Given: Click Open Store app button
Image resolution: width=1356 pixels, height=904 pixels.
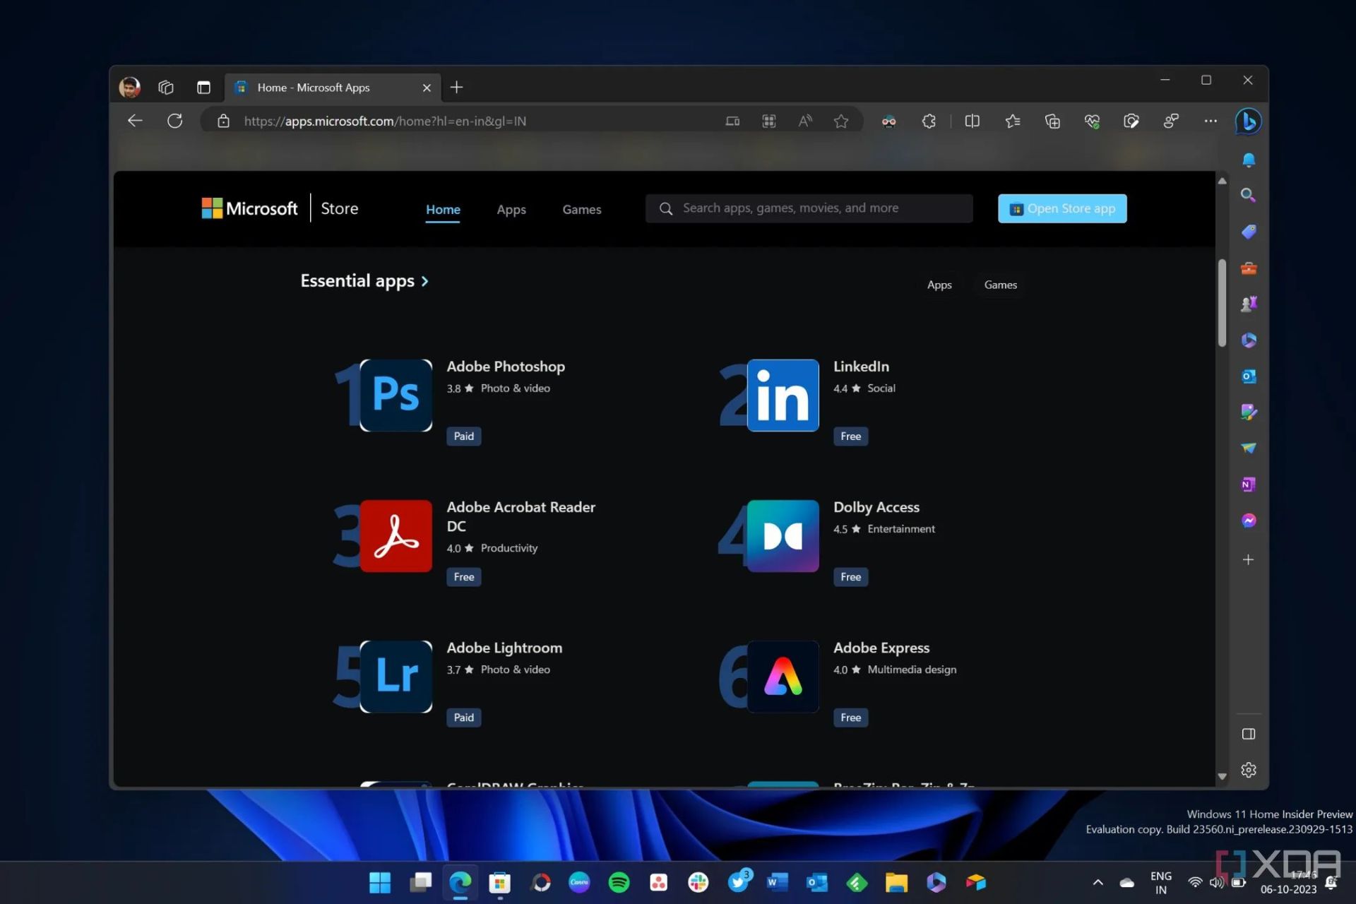Looking at the screenshot, I should coord(1062,208).
